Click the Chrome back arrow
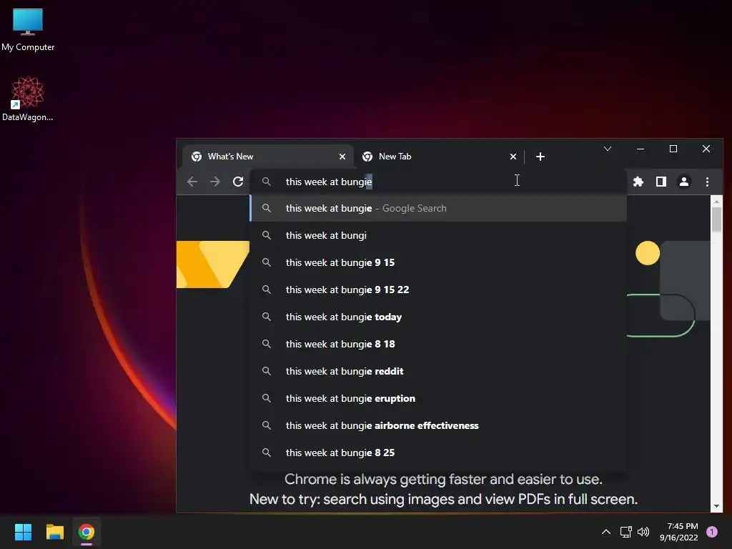Viewport: 732px width, 549px height. click(x=192, y=182)
